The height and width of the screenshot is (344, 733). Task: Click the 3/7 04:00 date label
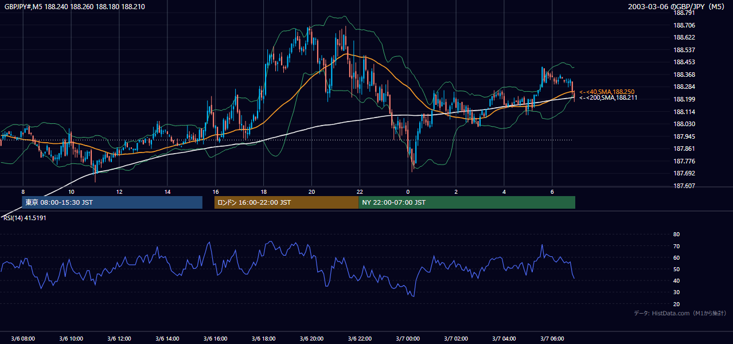tap(504, 339)
